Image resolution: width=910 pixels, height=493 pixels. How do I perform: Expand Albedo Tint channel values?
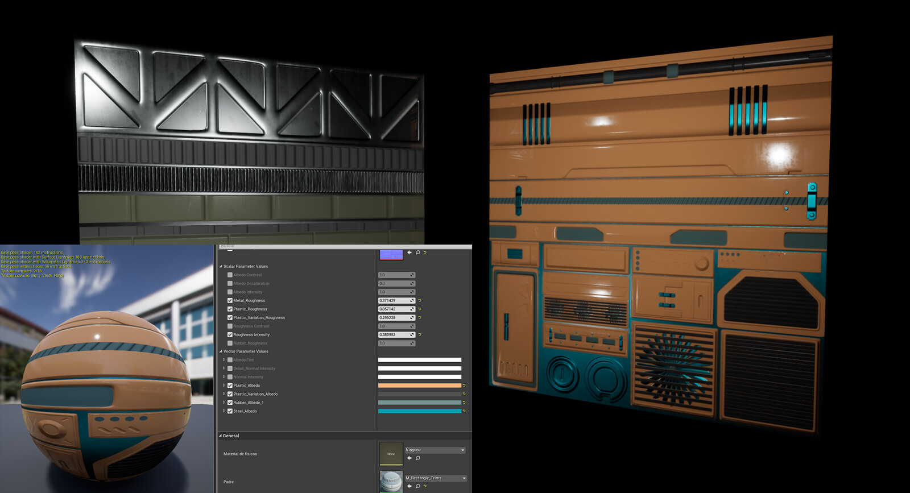pyautogui.click(x=224, y=360)
